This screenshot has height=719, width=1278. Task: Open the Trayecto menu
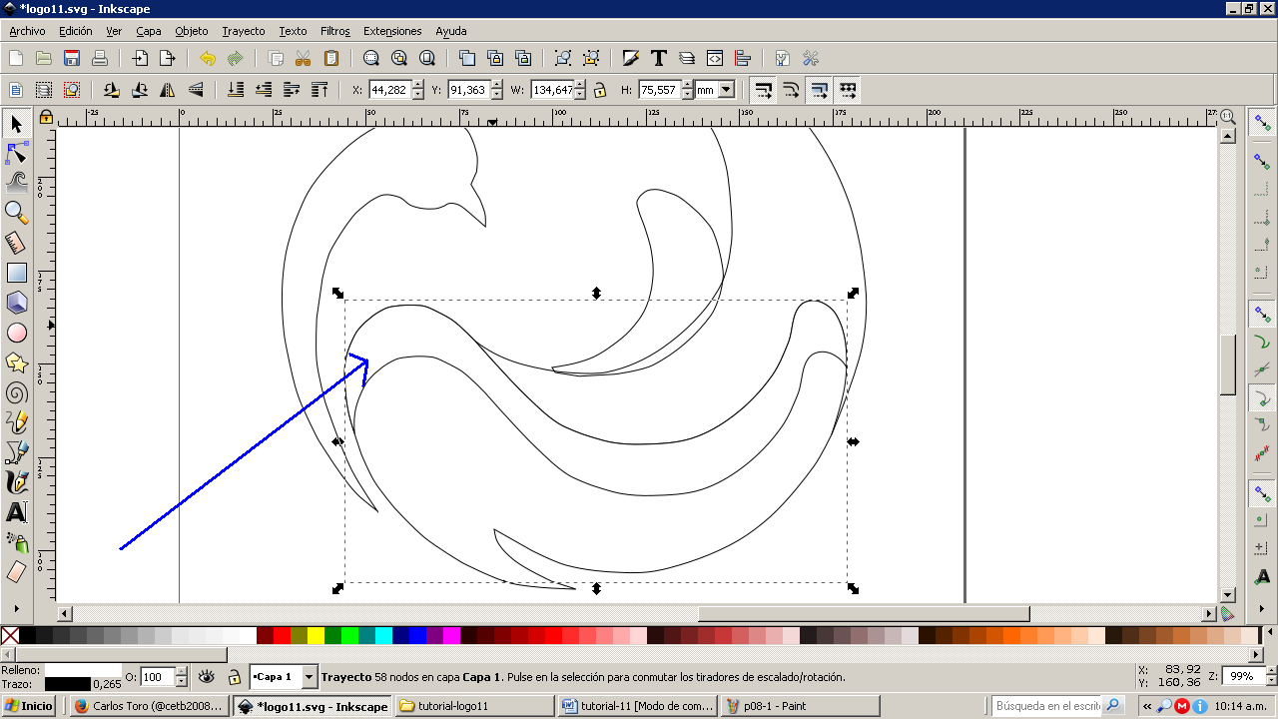(x=244, y=31)
